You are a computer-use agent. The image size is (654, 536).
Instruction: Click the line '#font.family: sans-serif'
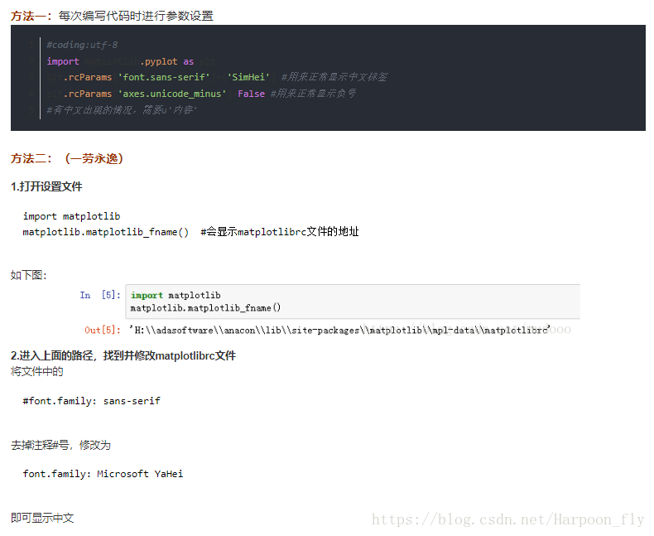click(x=91, y=401)
